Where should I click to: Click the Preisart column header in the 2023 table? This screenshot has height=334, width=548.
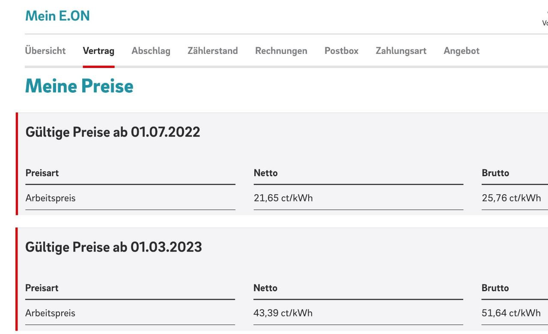pos(42,288)
